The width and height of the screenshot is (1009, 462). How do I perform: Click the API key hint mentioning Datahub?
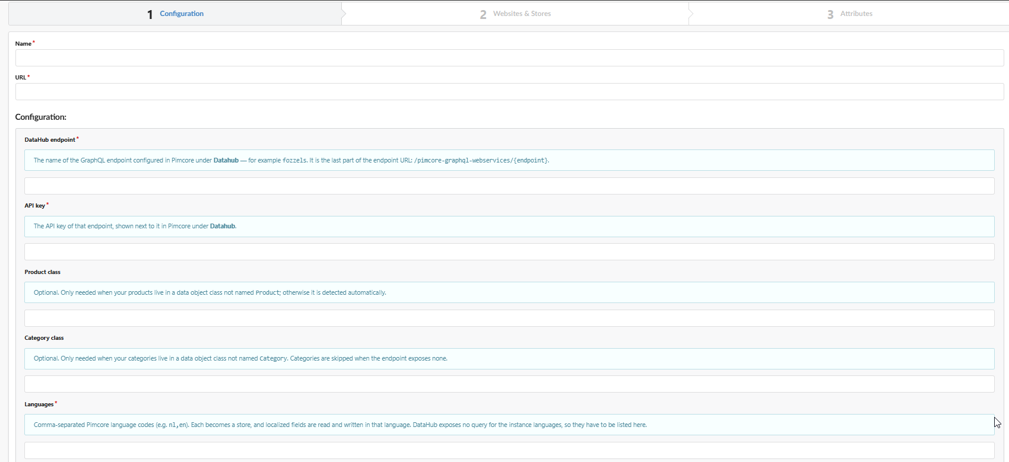tap(135, 226)
